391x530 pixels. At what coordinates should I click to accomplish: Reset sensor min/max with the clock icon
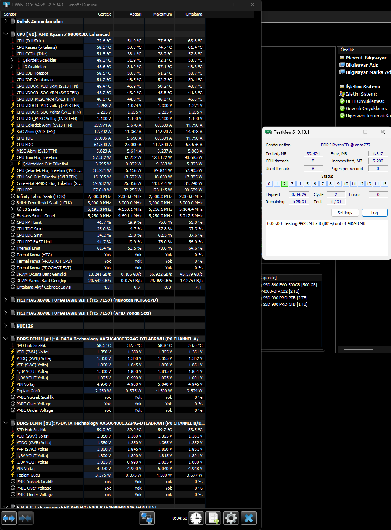196,518
